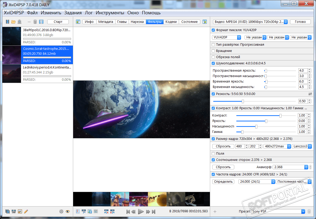Click the add video file filmstrip icon
Viewport: 316px width, 219px height.
(x=8, y=22)
